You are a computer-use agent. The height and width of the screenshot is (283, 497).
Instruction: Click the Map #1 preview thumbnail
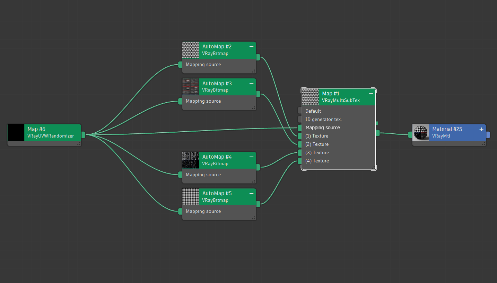tap(311, 97)
